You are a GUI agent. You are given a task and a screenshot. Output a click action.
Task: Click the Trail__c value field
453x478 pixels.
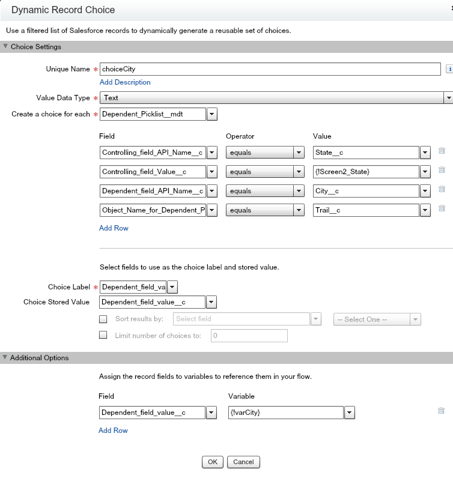pos(366,210)
